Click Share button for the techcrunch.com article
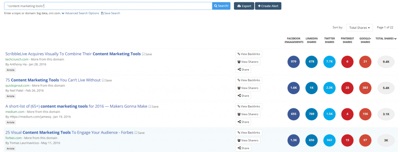Viewport: 400px width, 152px height. coord(243,70)
